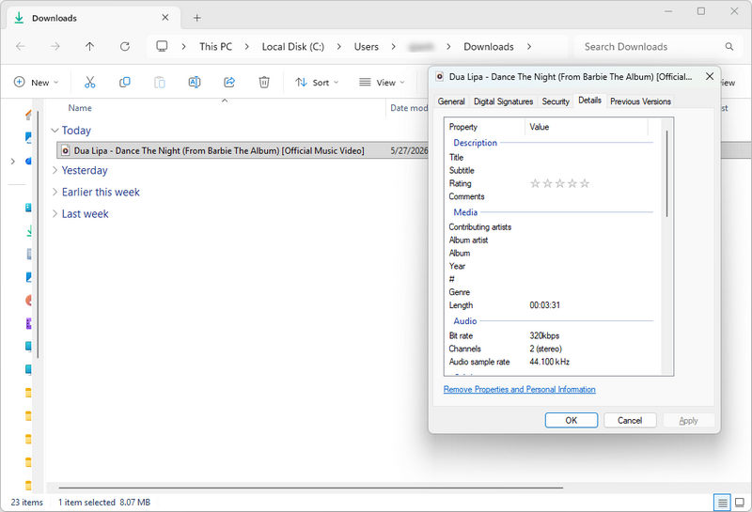Viewport: 752px width, 512px height.
Task: Switch to large thumbnails view icon
Action: click(740, 503)
